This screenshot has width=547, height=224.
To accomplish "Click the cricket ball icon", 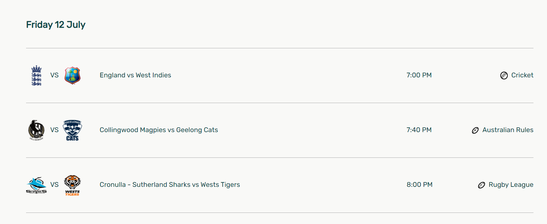I will pos(504,75).
